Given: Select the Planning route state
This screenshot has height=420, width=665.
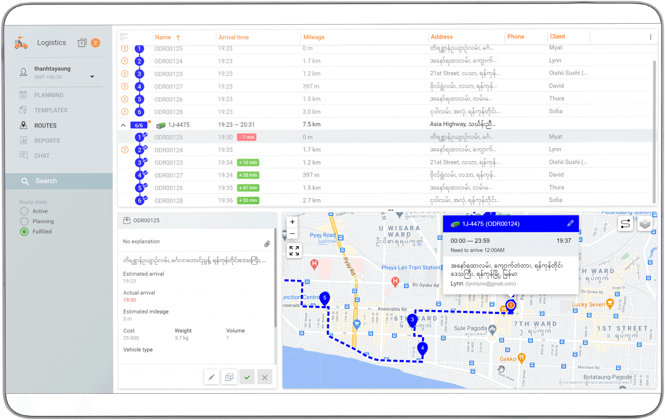Looking at the screenshot, I should pyautogui.click(x=24, y=221).
